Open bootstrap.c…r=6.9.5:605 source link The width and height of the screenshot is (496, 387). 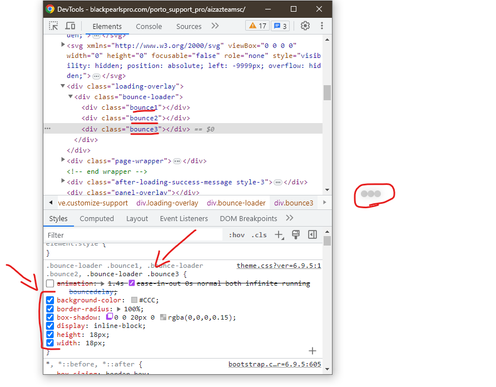275,364
